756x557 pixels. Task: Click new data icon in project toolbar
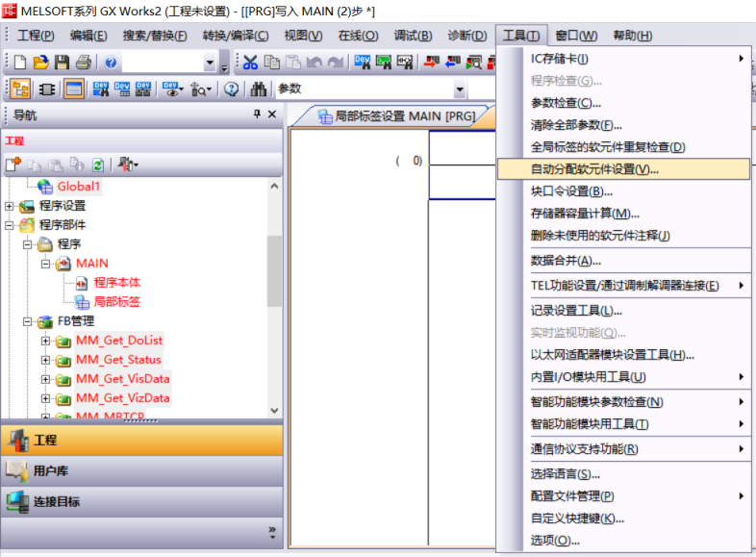[x=13, y=165]
